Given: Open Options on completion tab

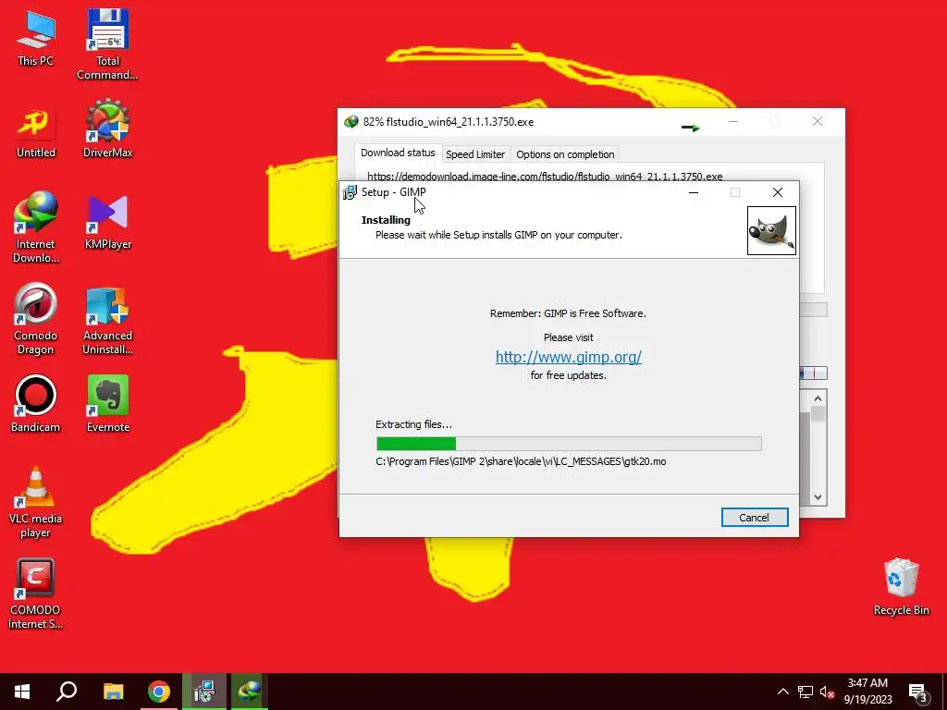Looking at the screenshot, I should (565, 154).
